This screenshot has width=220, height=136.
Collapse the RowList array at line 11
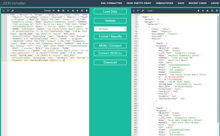tap(137, 39)
